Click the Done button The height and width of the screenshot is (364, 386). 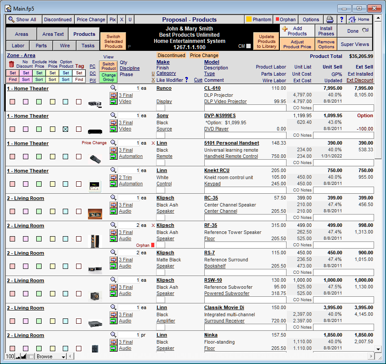point(355,31)
